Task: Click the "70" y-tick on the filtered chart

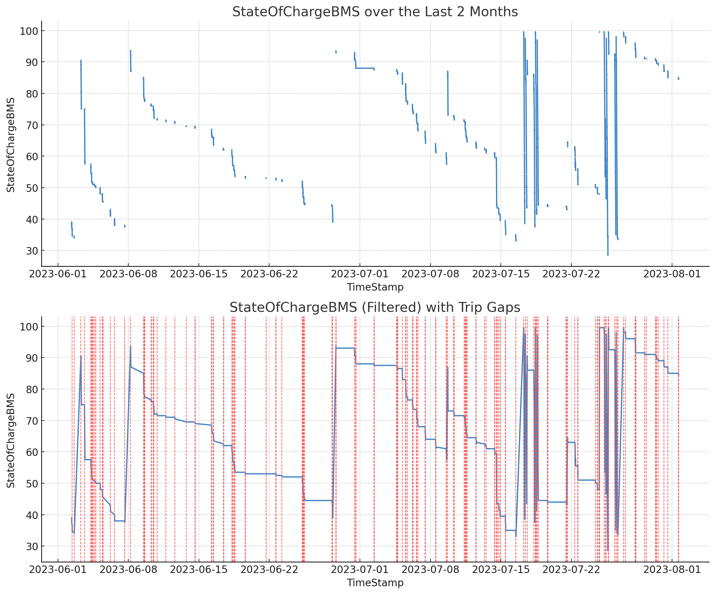Action: click(x=32, y=421)
